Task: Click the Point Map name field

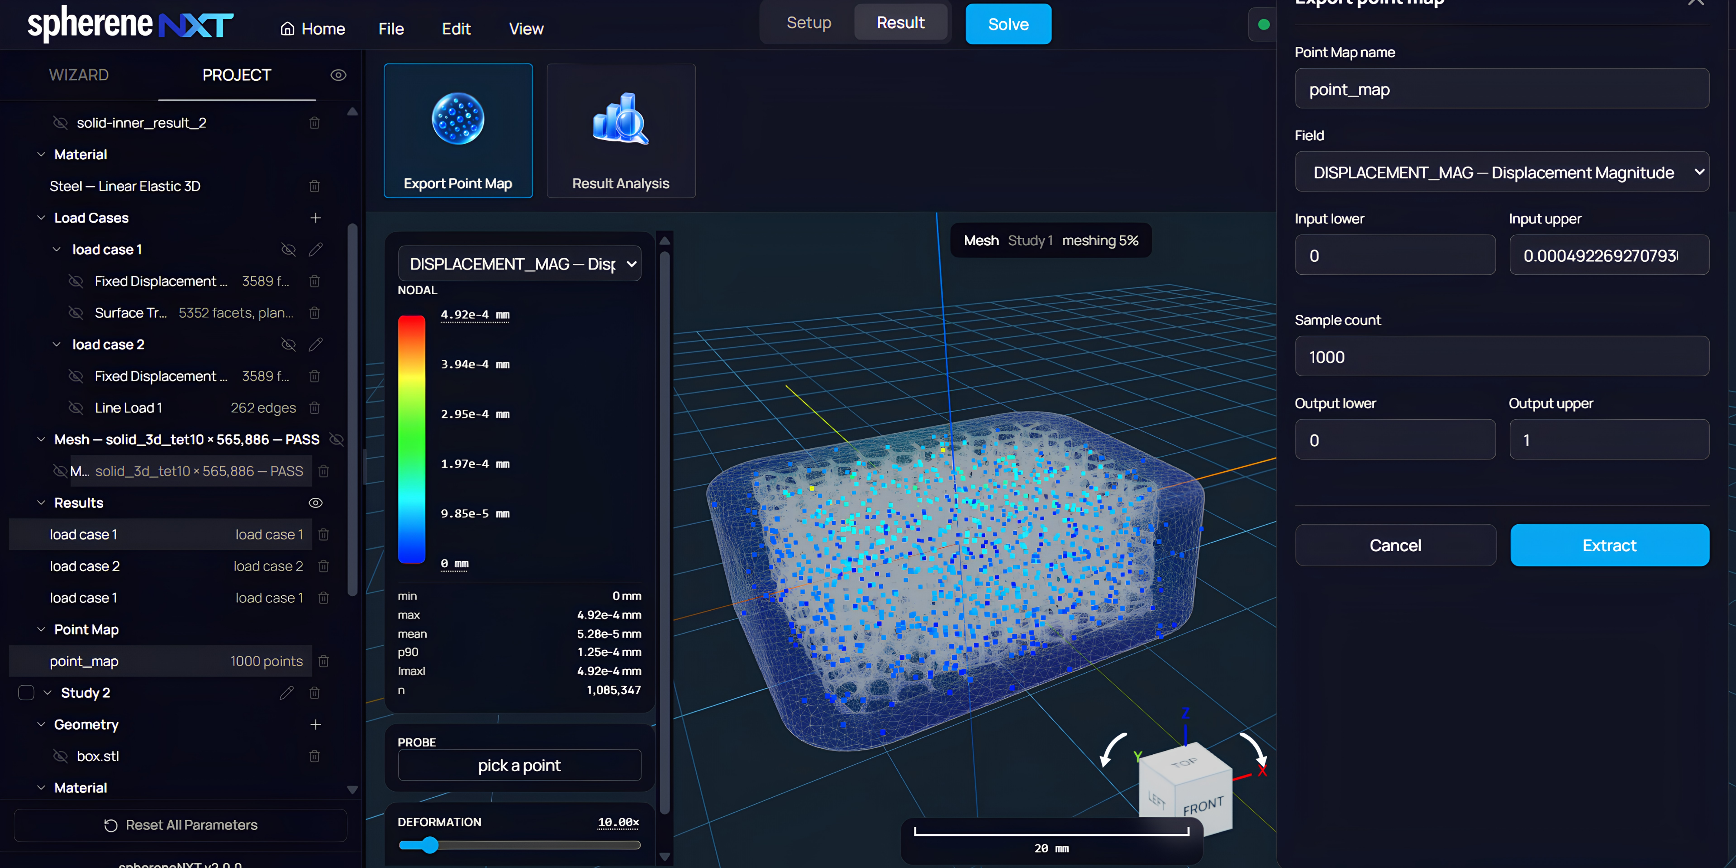Action: click(1502, 88)
